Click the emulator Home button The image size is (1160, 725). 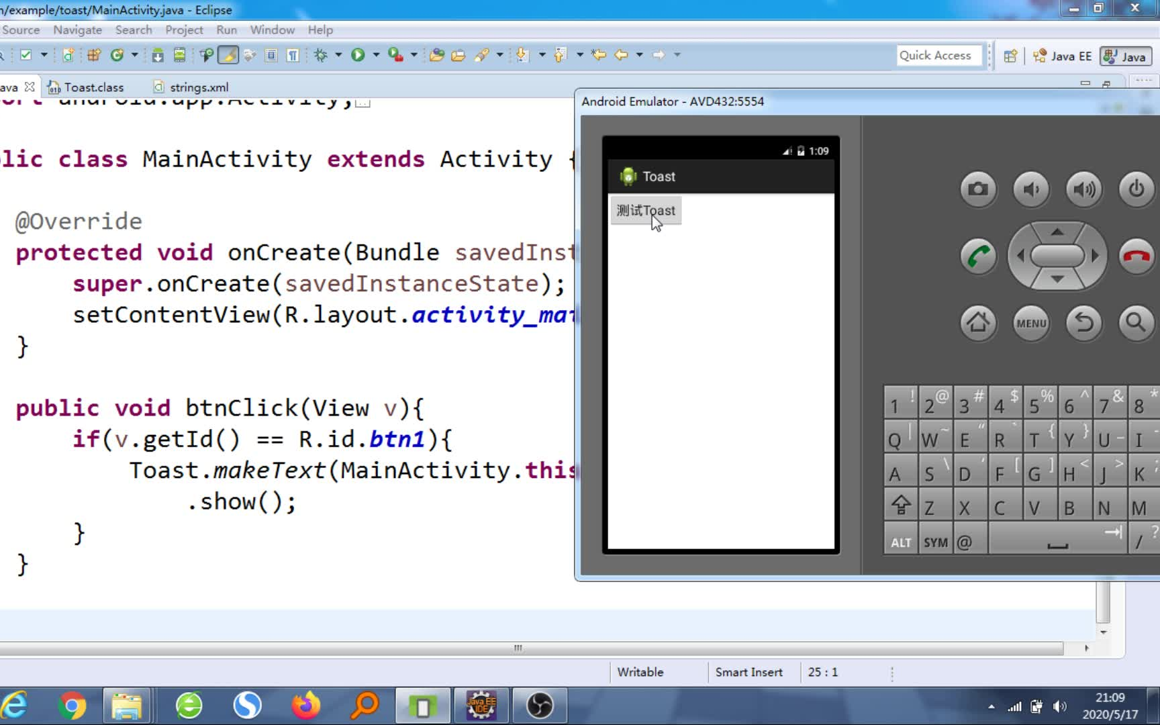point(978,323)
